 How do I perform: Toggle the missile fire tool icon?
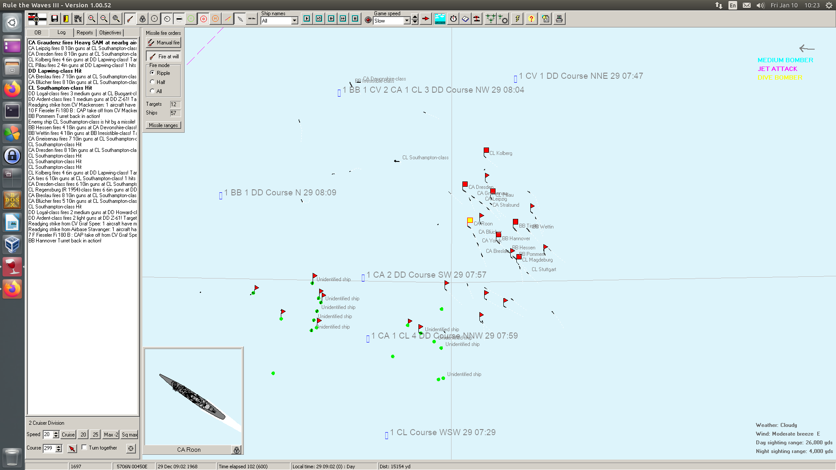coord(130,19)
